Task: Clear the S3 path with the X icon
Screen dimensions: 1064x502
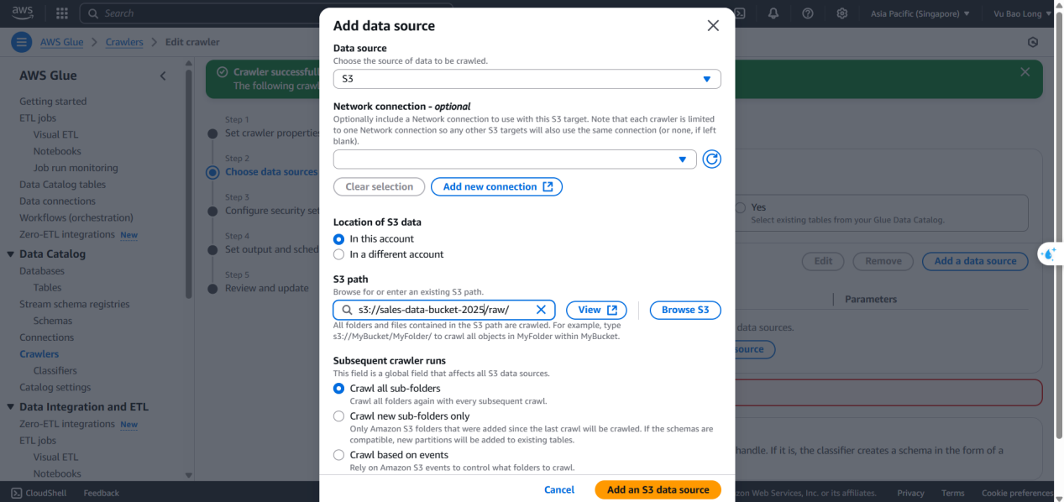Action: pos(541,310)
